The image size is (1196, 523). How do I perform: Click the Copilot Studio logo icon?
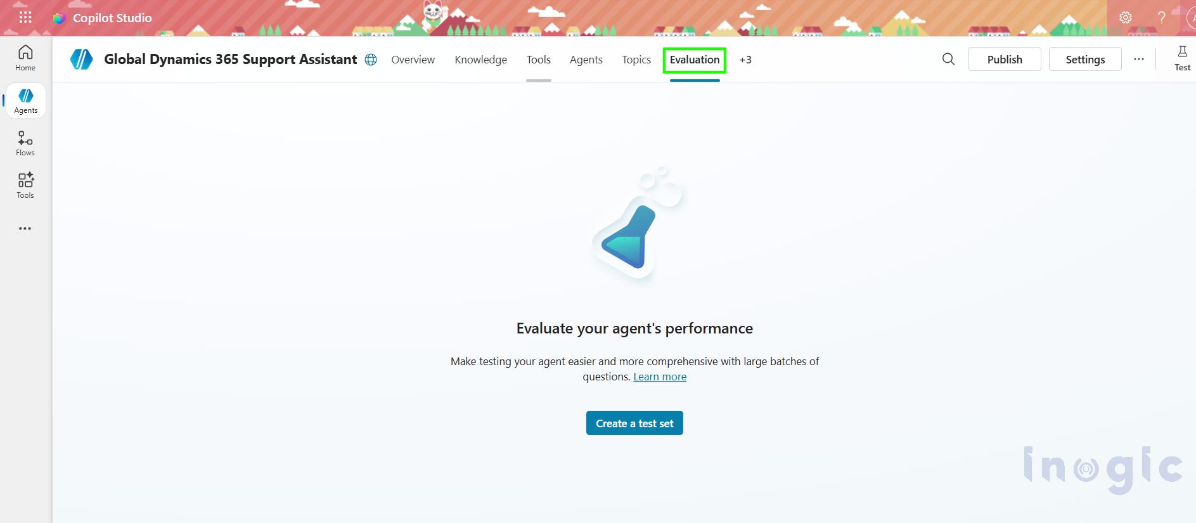point(59,18)
